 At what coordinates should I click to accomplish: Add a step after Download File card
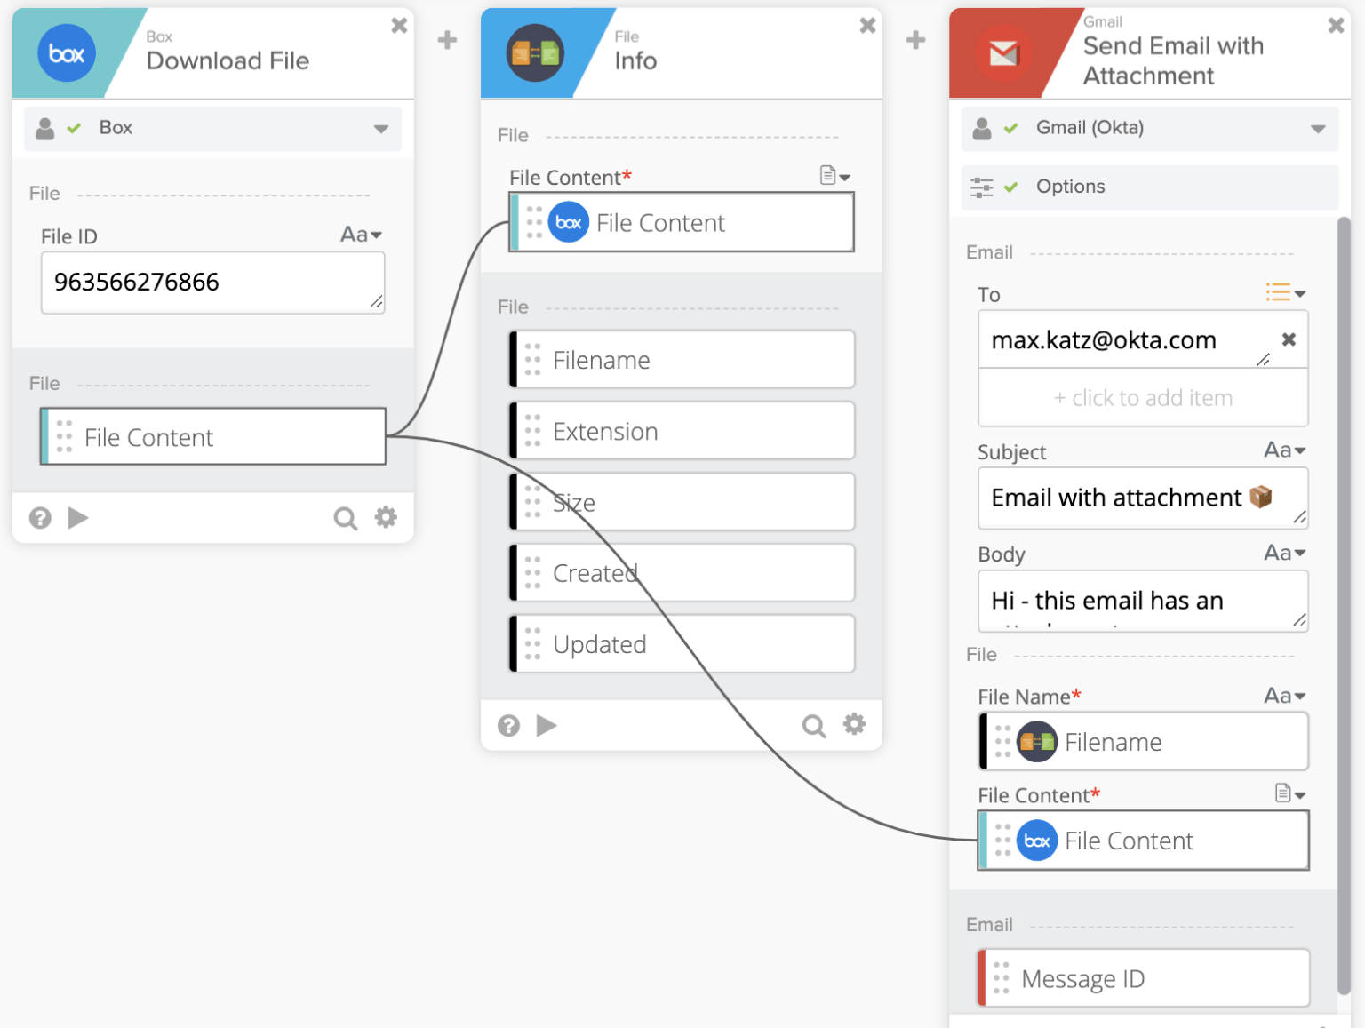pyautogui.click(x=448, y=40)
